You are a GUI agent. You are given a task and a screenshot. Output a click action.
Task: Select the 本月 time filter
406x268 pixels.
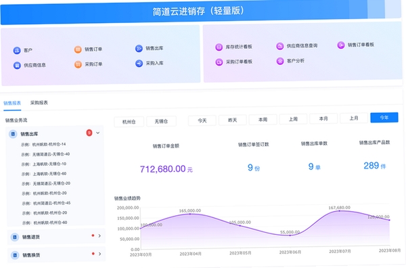[x=323, y=118]
